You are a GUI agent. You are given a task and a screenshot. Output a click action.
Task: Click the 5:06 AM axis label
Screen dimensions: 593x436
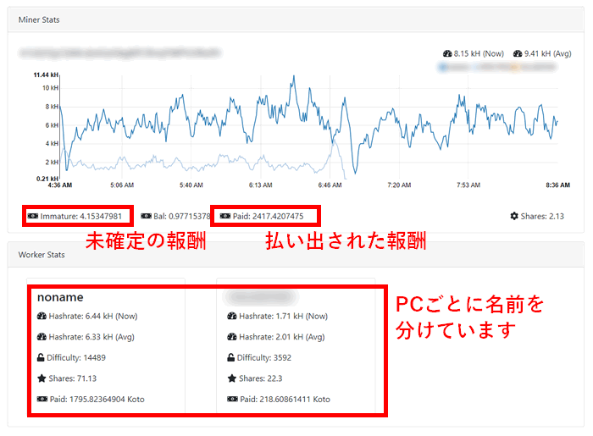click(x=122, y=185)
